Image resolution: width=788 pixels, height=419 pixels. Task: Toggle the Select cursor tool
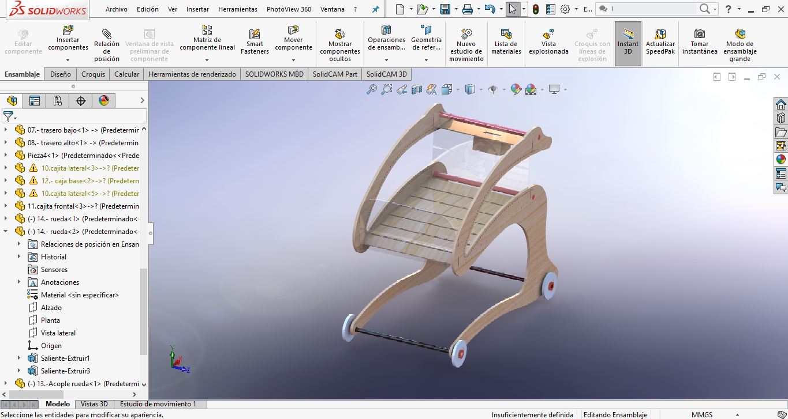(x=512, y=9)
